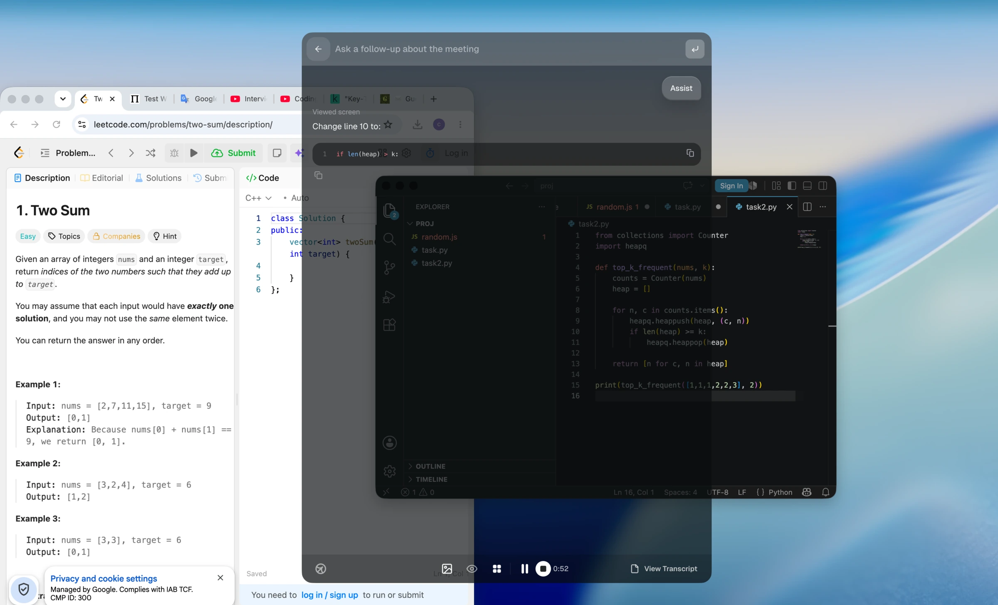Focus the follow-up question input field
The width and height of the screenshot is (998, 605).
507,49
